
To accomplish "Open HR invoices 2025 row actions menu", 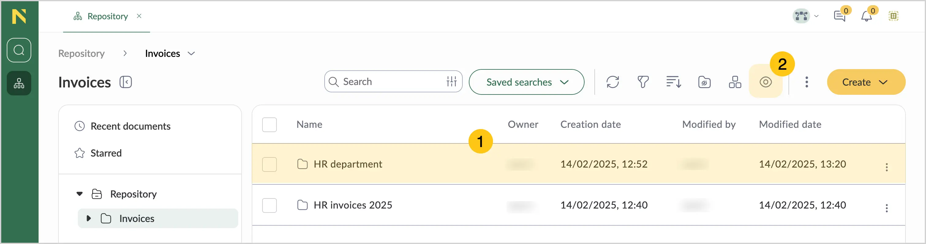I will point(887,208).
